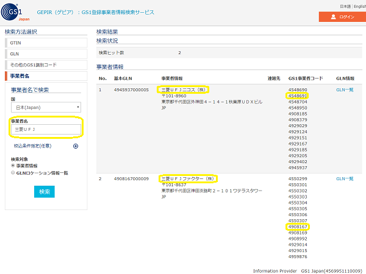The width and height of the screenshot is (366, 274).
Task: Click Information Provider GS1 Japan footer text
Action: [307, 271]
